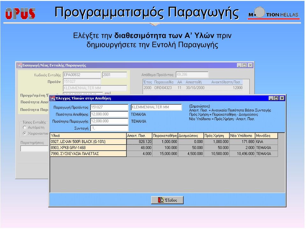Click the Παραγωγή Προϊόντος code field 151027
The height and width of the screenshot is (229, 306).
click(109, 107)
